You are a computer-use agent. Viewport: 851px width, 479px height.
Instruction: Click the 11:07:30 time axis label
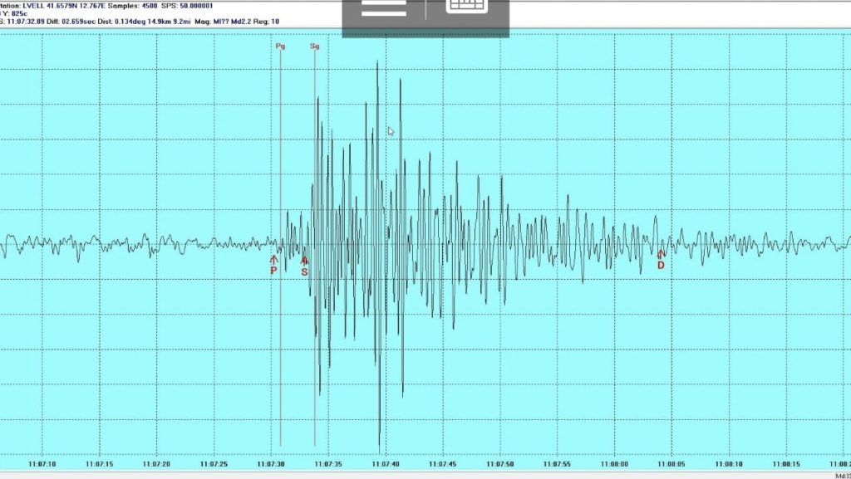pos(271,464)
